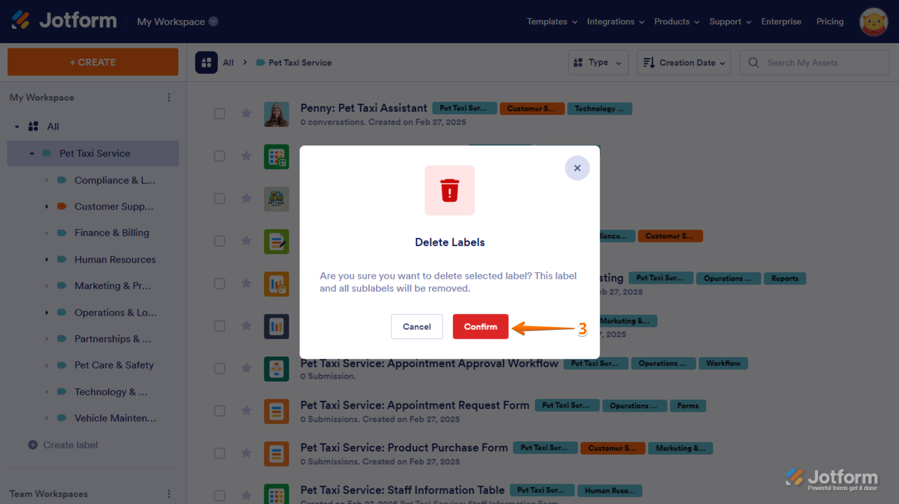899x504 pixels.
Task: Tick the Staff Information Table checkbox
Action: pos(220,496)
